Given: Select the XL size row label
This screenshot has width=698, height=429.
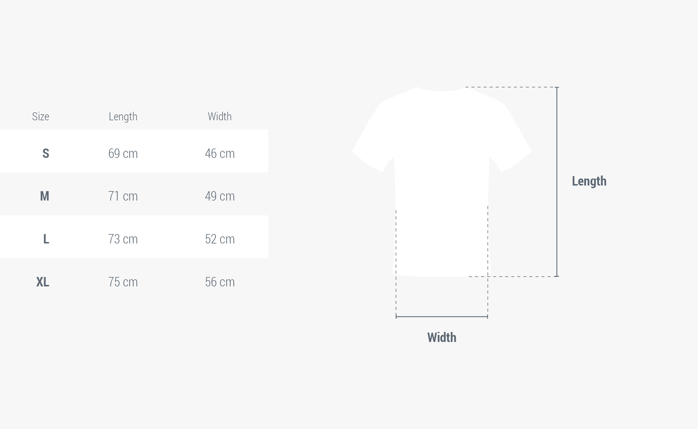Looking at the screenshot, I should coord(43,282).
